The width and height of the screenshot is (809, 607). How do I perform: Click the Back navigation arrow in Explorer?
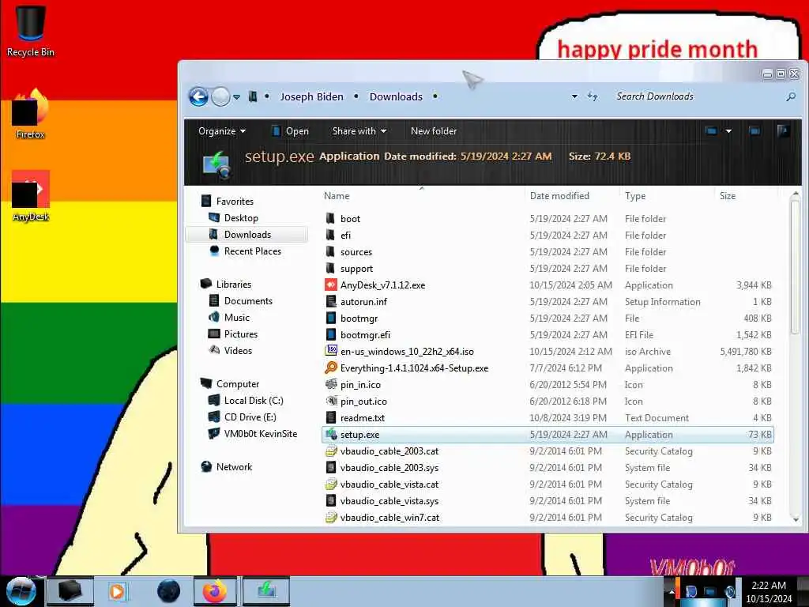pyautogui.click(x=198, y=96)
